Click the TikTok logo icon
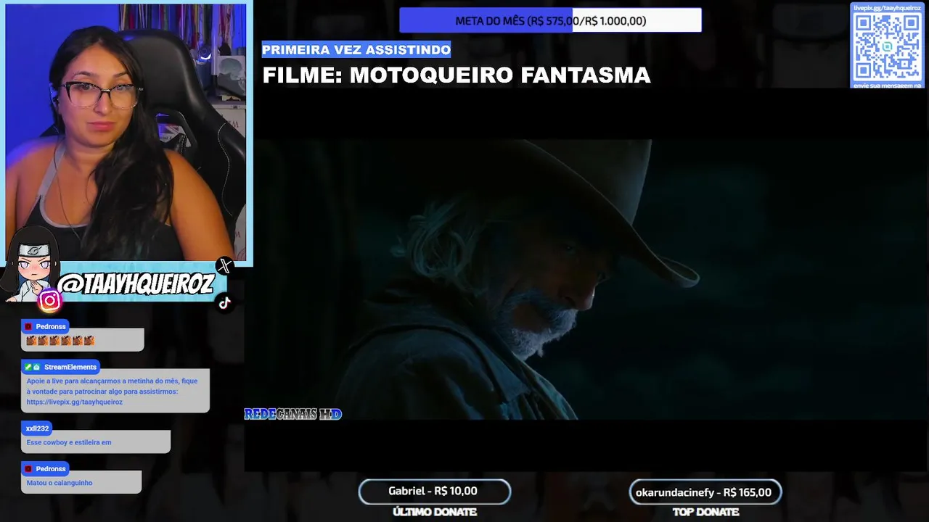929x522 pixels. point(224,303)
